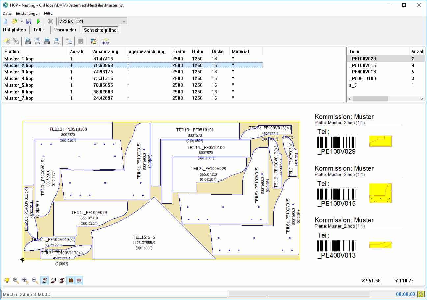Click the light bulb icon in bottom toolbar
The image size is (427, 300).
[6, 280]
